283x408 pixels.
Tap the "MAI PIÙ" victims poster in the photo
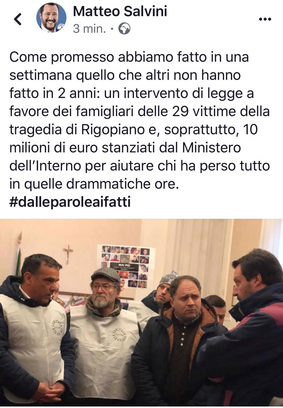click(x=126, y=266)
